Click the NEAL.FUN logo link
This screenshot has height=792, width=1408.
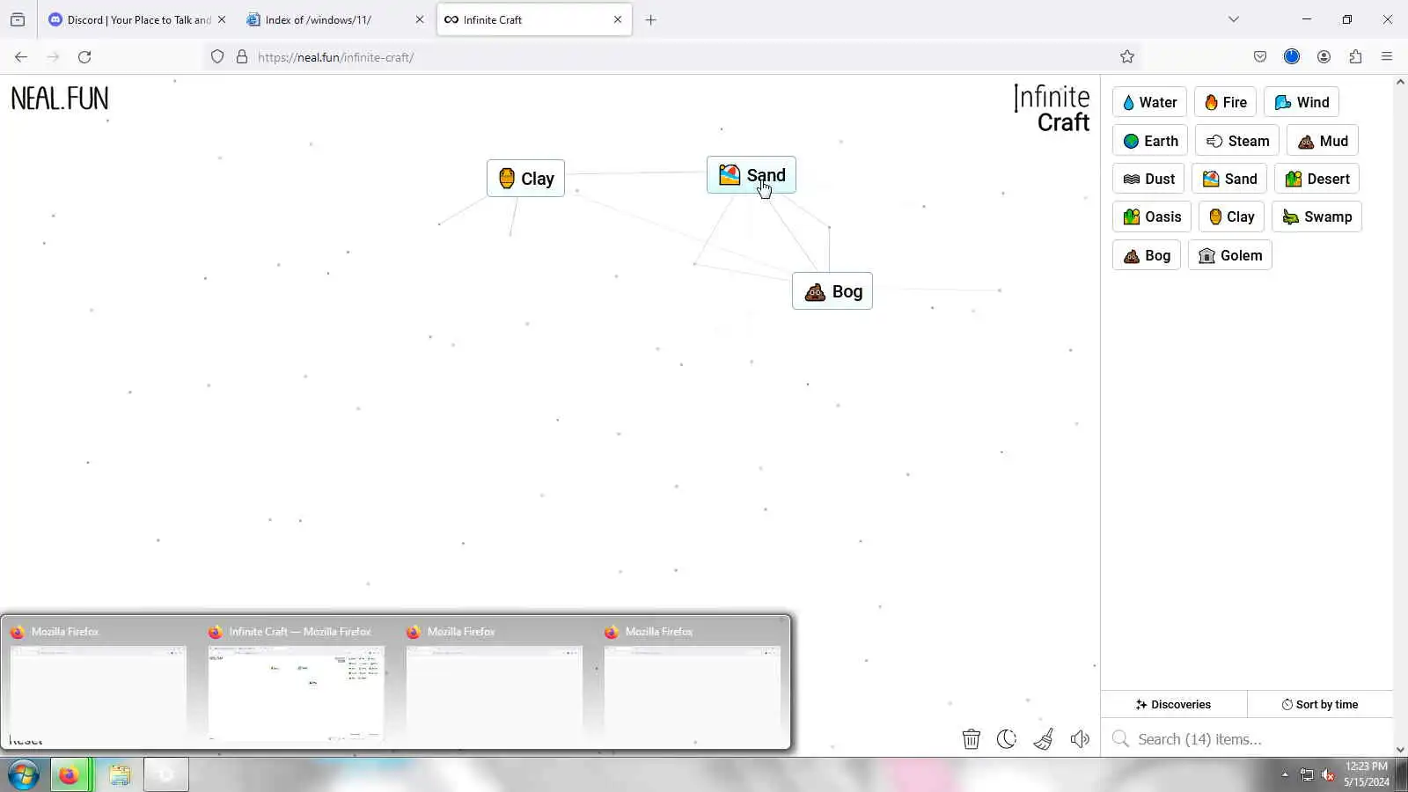60,99
